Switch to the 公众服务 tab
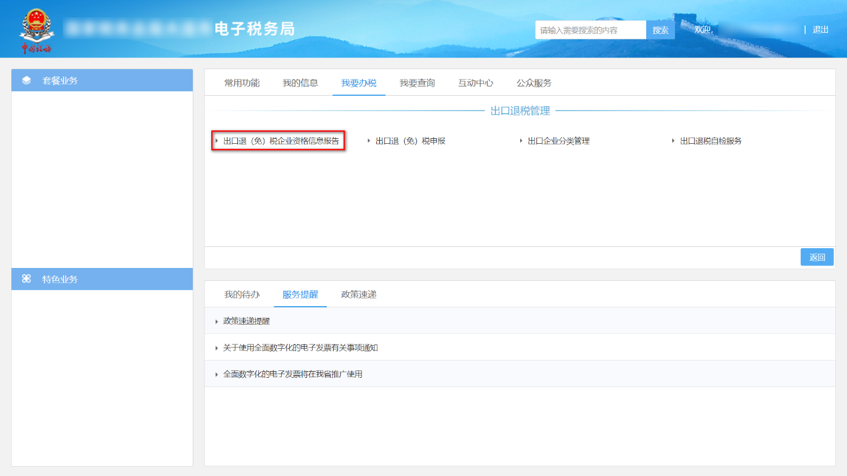Screen dimensions: 847x476 [534, 81]
